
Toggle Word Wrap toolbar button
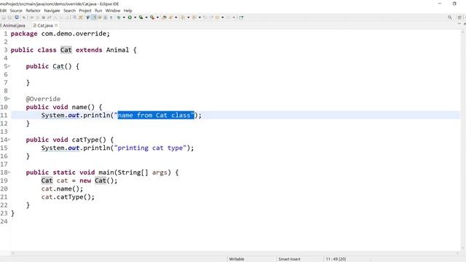(100, 17)
